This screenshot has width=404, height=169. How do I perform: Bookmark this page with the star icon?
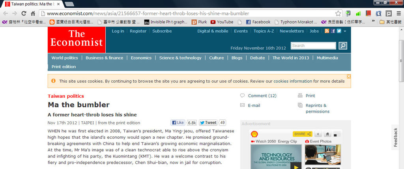tap(338, 13)
